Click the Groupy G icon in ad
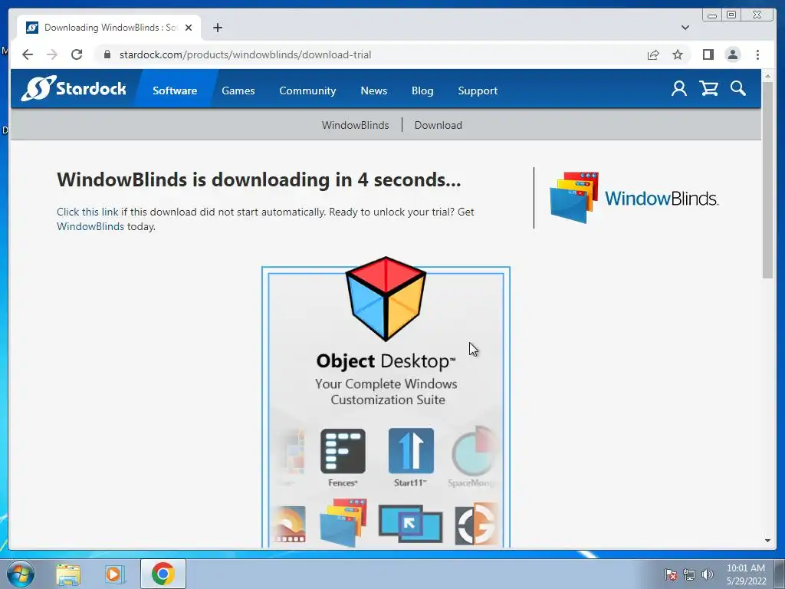The width and height of the screenshot is (785, 589). (x=476, y=524)
